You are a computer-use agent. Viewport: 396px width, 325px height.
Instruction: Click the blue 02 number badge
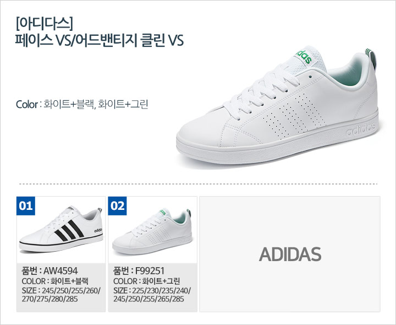coord(118,206)
